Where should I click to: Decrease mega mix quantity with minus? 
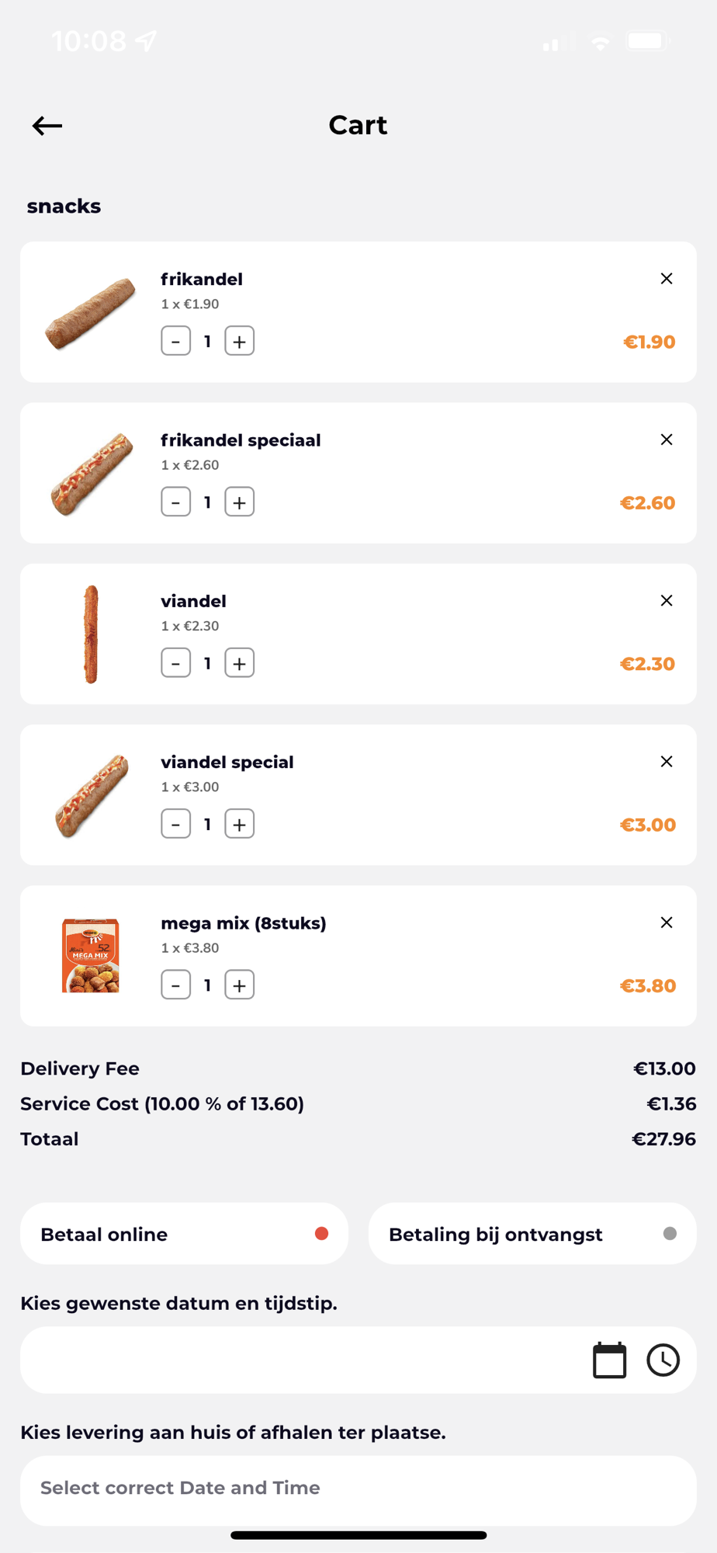176,985
